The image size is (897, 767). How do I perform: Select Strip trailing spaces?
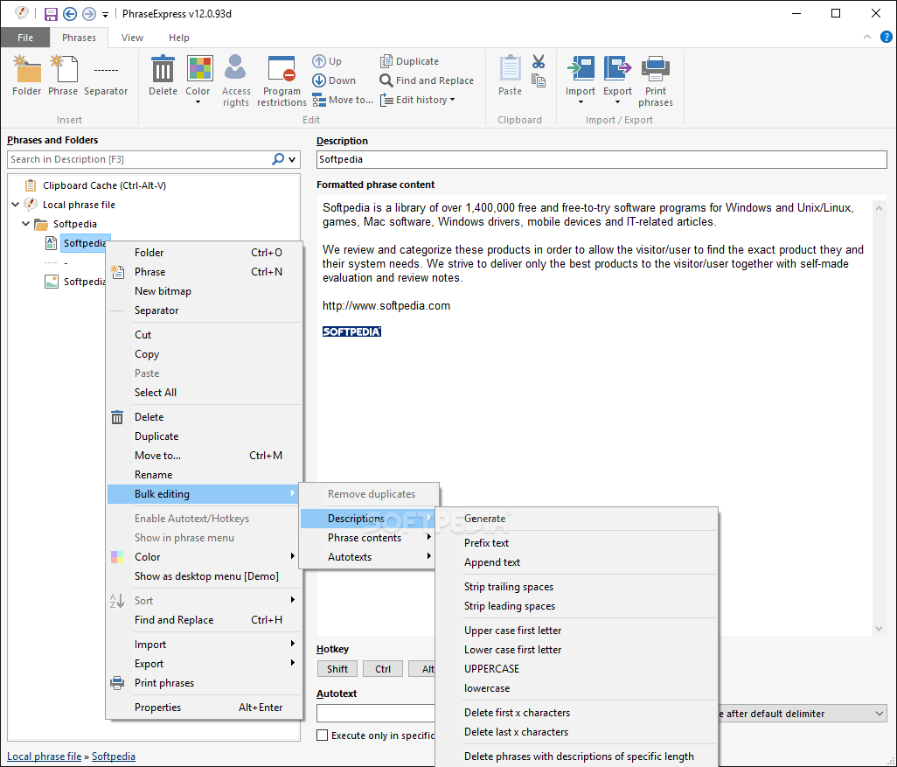pyautogui.click(x=577, y=587)
